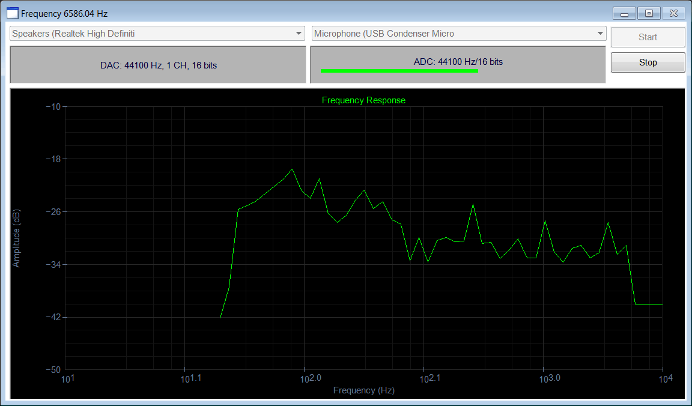Click the DAC 44100 Hz info panel
Screen dimensions: 692x406
(x=158, y=65)
